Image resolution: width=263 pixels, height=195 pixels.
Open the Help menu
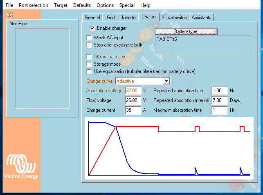point(145,5)
